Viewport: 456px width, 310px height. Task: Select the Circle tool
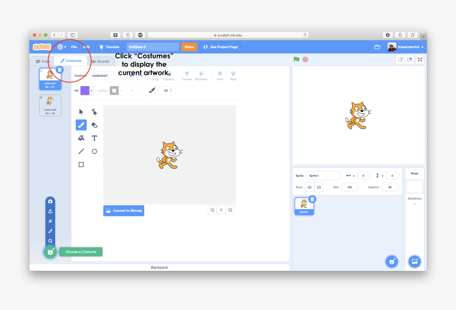(94, 151)
